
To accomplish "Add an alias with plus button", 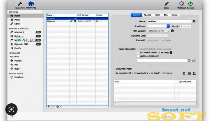I will 116,103.
